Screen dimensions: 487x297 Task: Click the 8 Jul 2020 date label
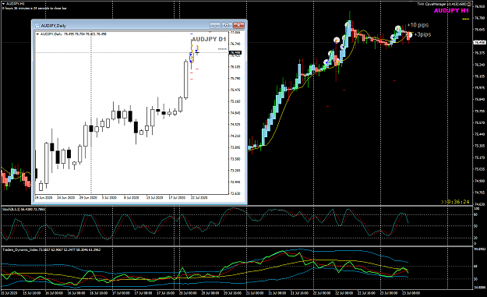pyautogui.click(x=132, y=197)
